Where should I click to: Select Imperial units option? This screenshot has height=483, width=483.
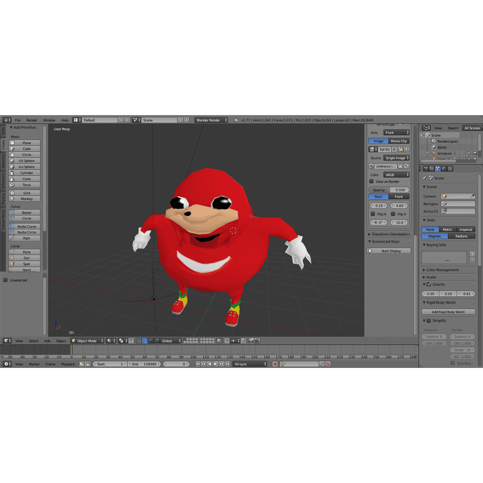[466, 230]
